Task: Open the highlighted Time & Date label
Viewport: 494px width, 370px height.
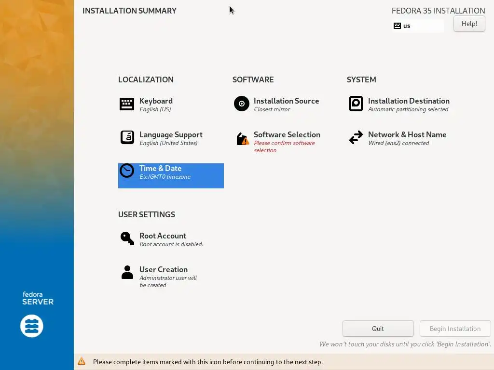Action: (160, 168)
